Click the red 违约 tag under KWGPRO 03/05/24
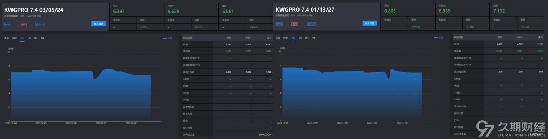The height and width of the screenshot is (139, 548). point(23,24)
